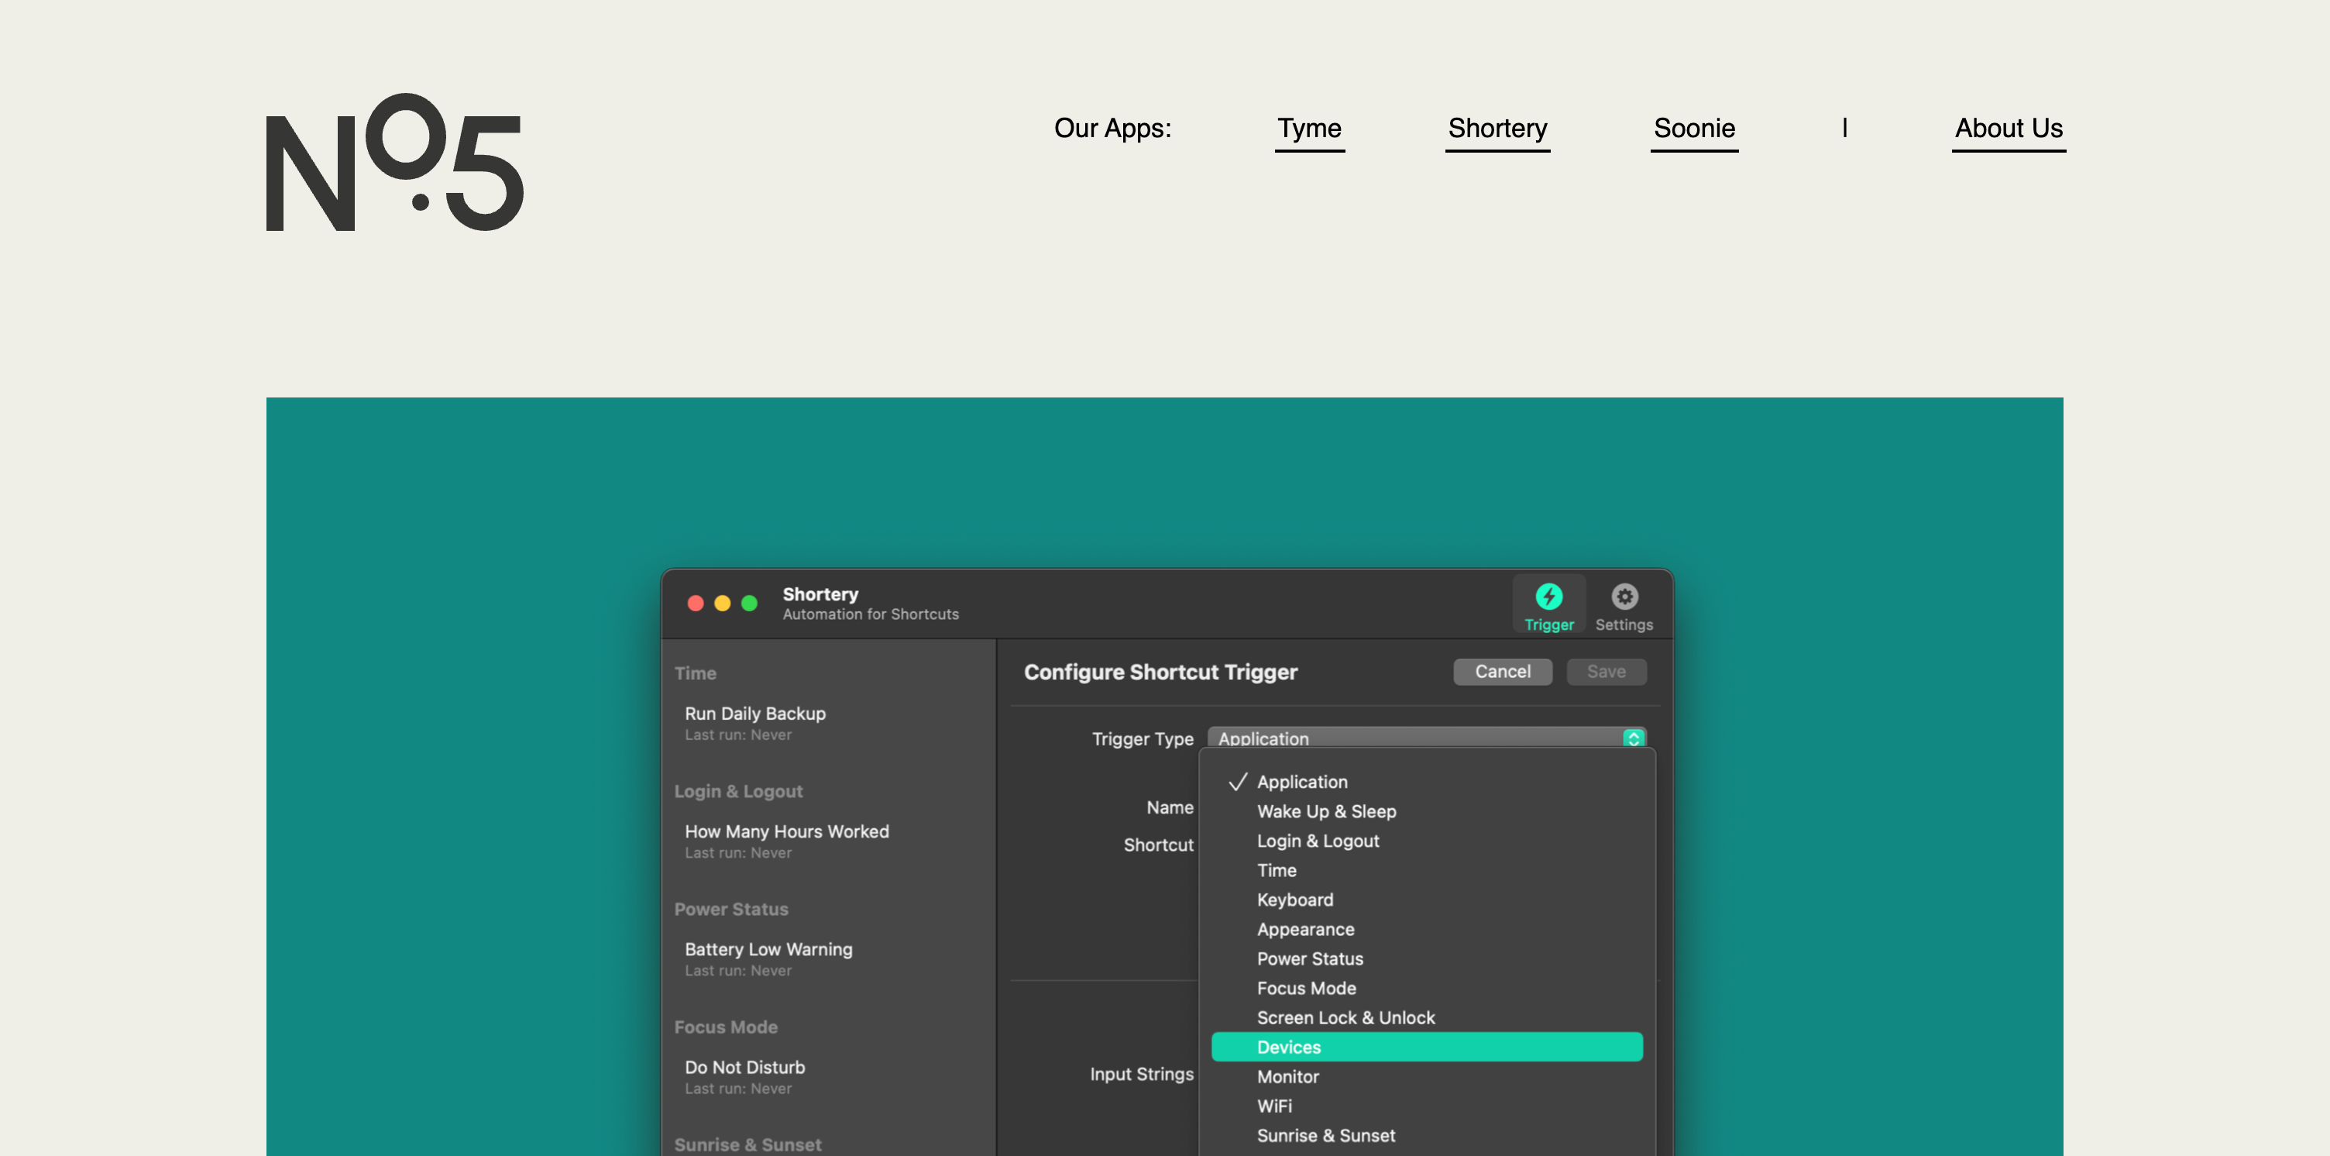The width and height of the screenshot is (2330, 1156).
Task: Click the Trigger Type label
Action: click(1142, 739)
